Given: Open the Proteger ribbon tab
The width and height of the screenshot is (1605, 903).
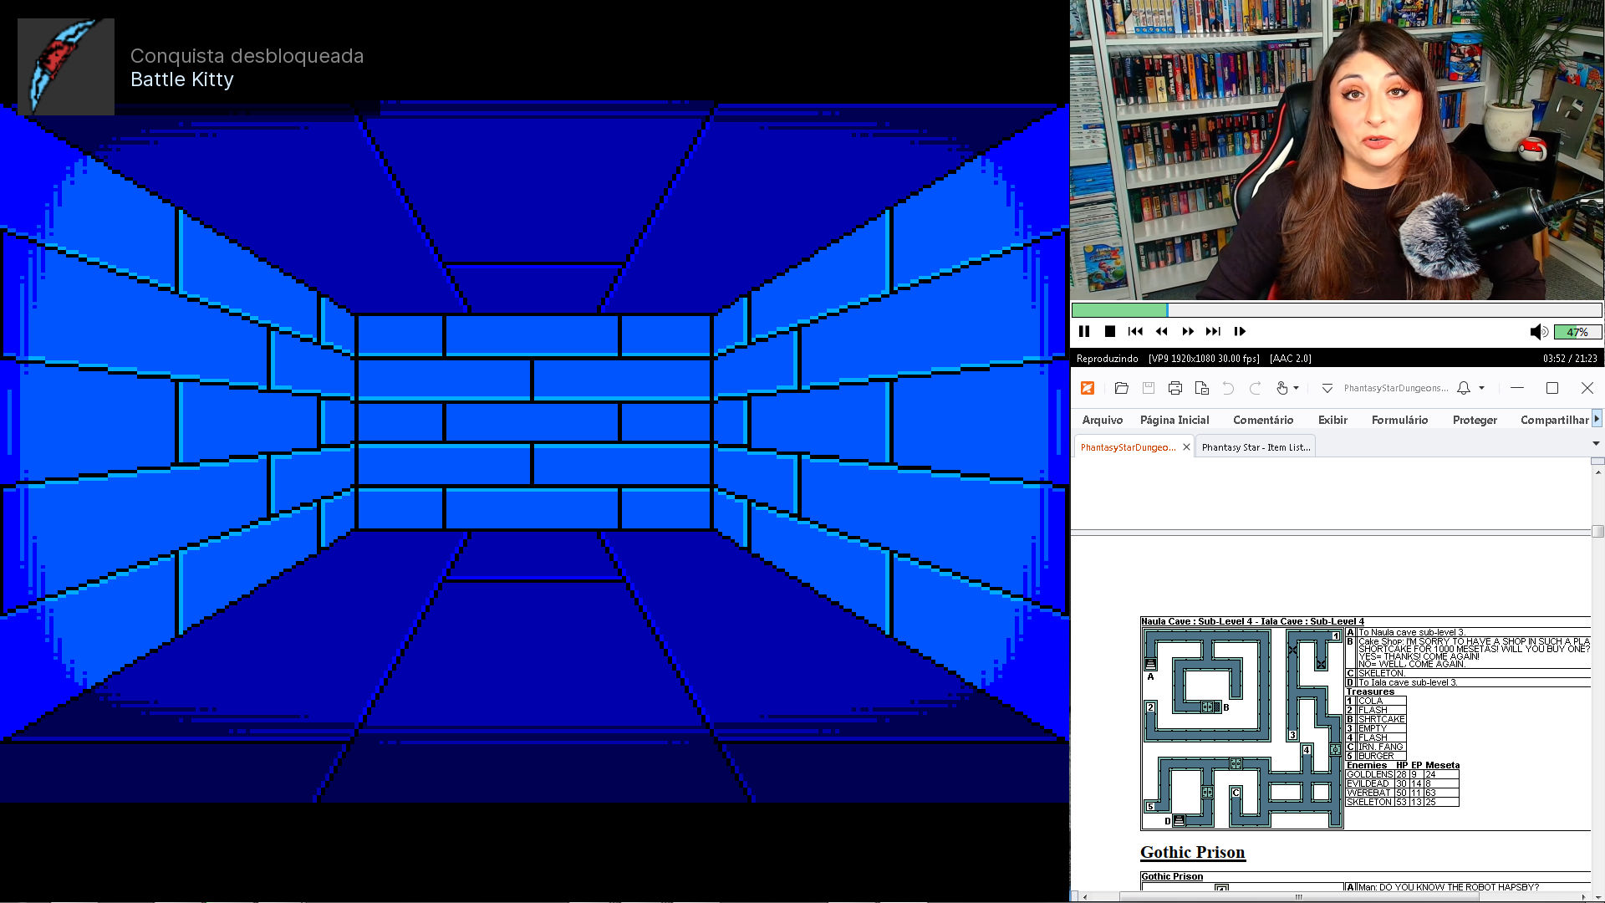Looking at the screenshot, I should click(1475, 420).
